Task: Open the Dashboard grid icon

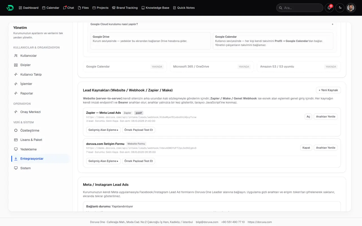Action: pos(20,8)
